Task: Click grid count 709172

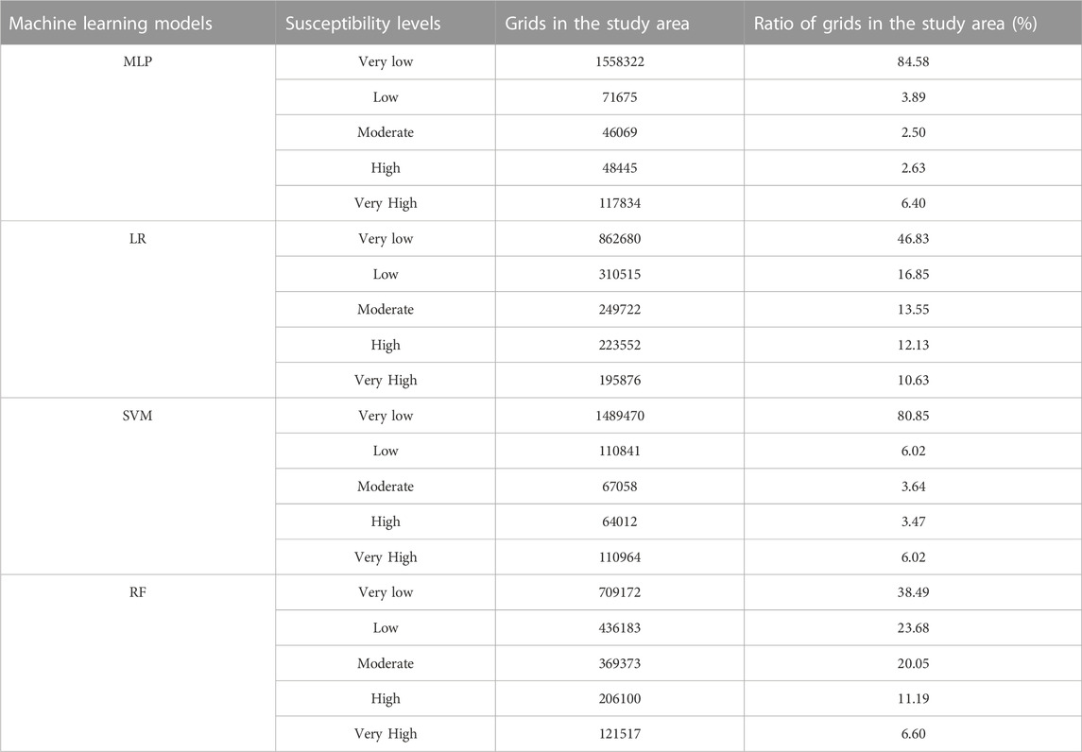Action: pyautogui.click(x=620, y=592)
